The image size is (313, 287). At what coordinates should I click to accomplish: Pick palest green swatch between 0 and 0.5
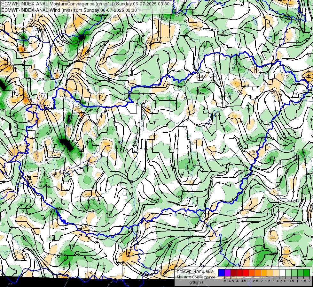pyautogui.click(x=288, y=273)
